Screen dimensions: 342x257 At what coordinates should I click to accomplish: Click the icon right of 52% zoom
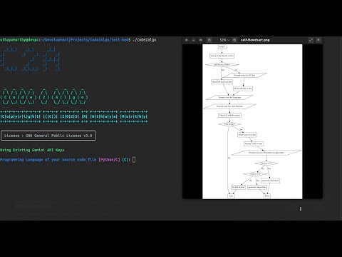point(234,40)
